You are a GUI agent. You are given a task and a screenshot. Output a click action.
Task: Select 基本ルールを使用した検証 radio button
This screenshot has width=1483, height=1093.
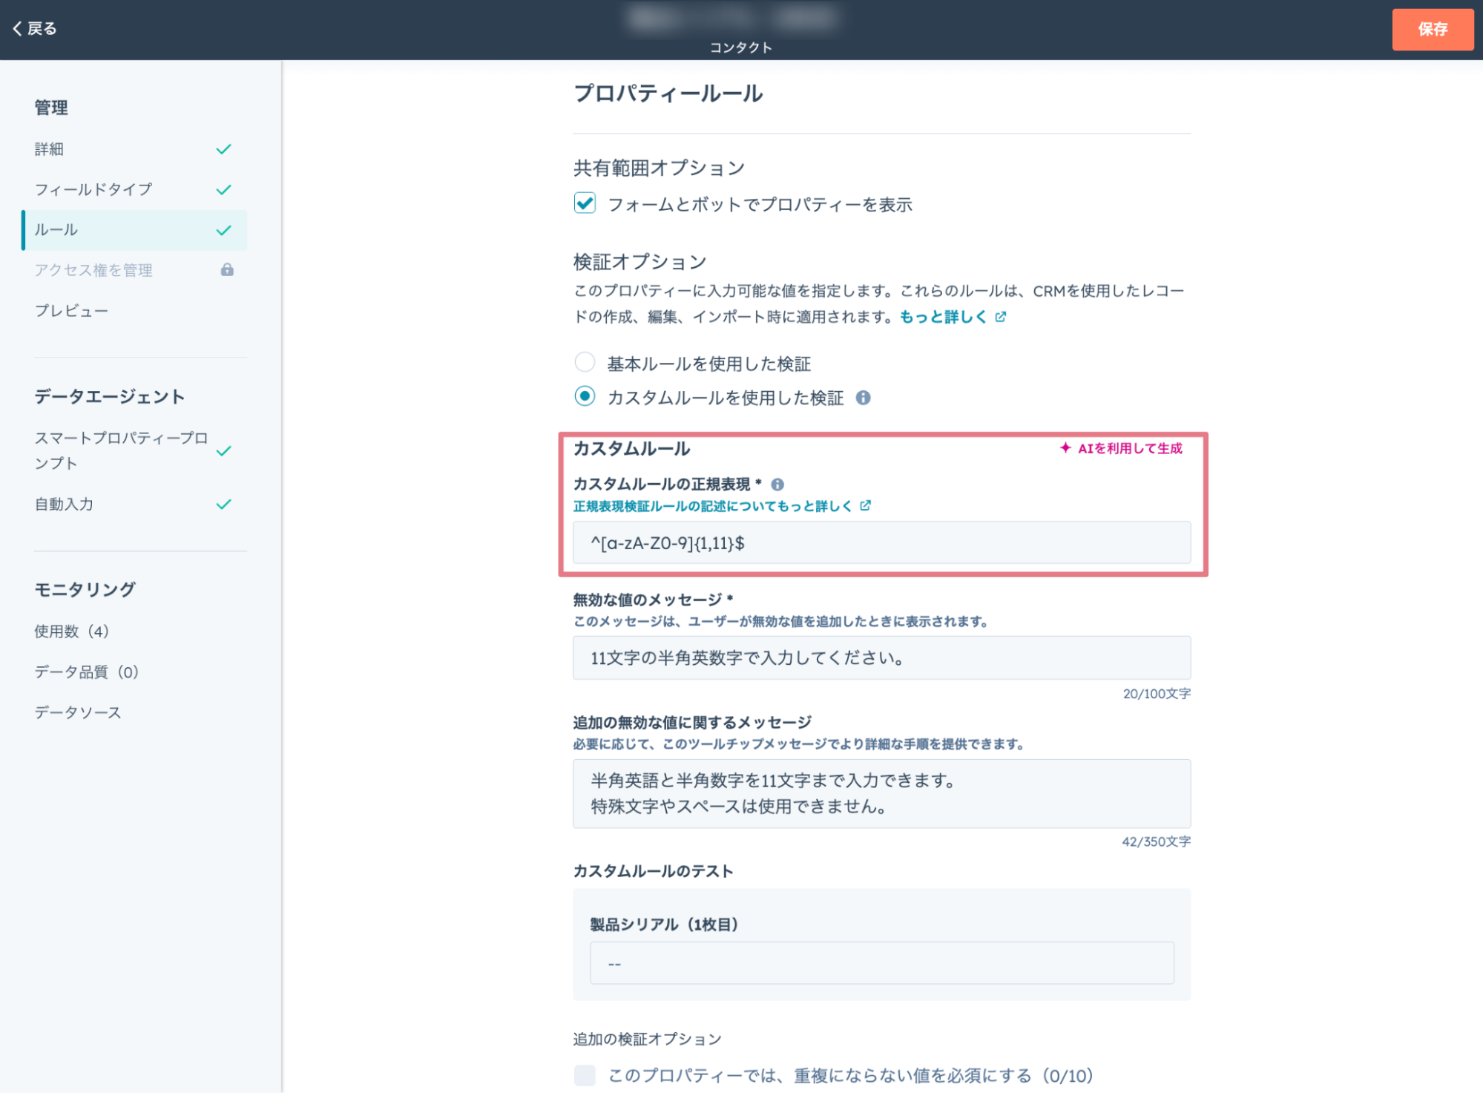coord(585,362)
